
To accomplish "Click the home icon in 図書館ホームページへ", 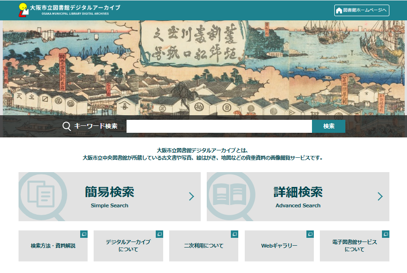I will pos(339,10).
